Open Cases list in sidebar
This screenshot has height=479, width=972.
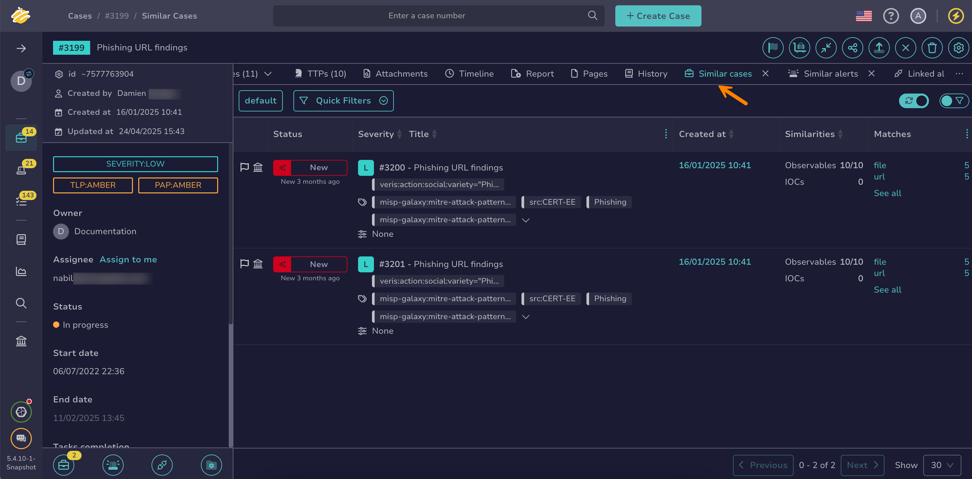point(21,138)
